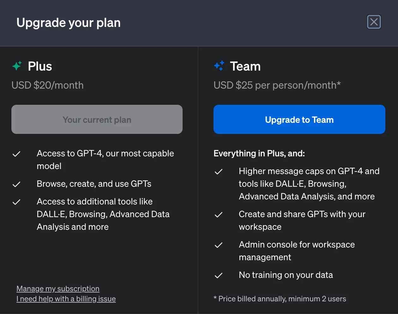Viewport: 398px width, 314px height.
Task: Click the checkmark by create and share GPTs
Action: pyautogui.click(x=218, y=215)
